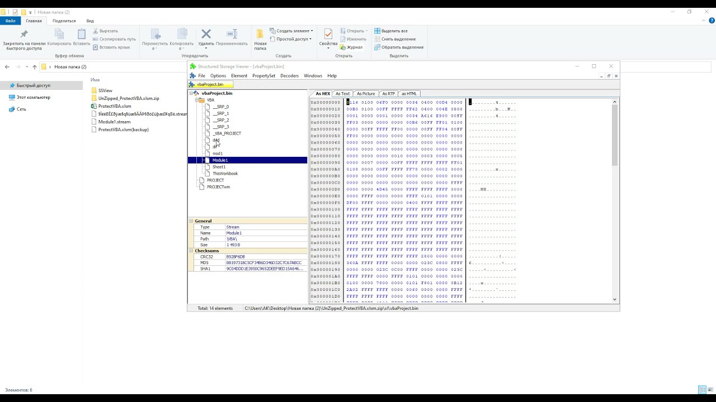Select UnZipped_ProtectVBA.xlsm.zip folder in Explorer

coord(129,98)
